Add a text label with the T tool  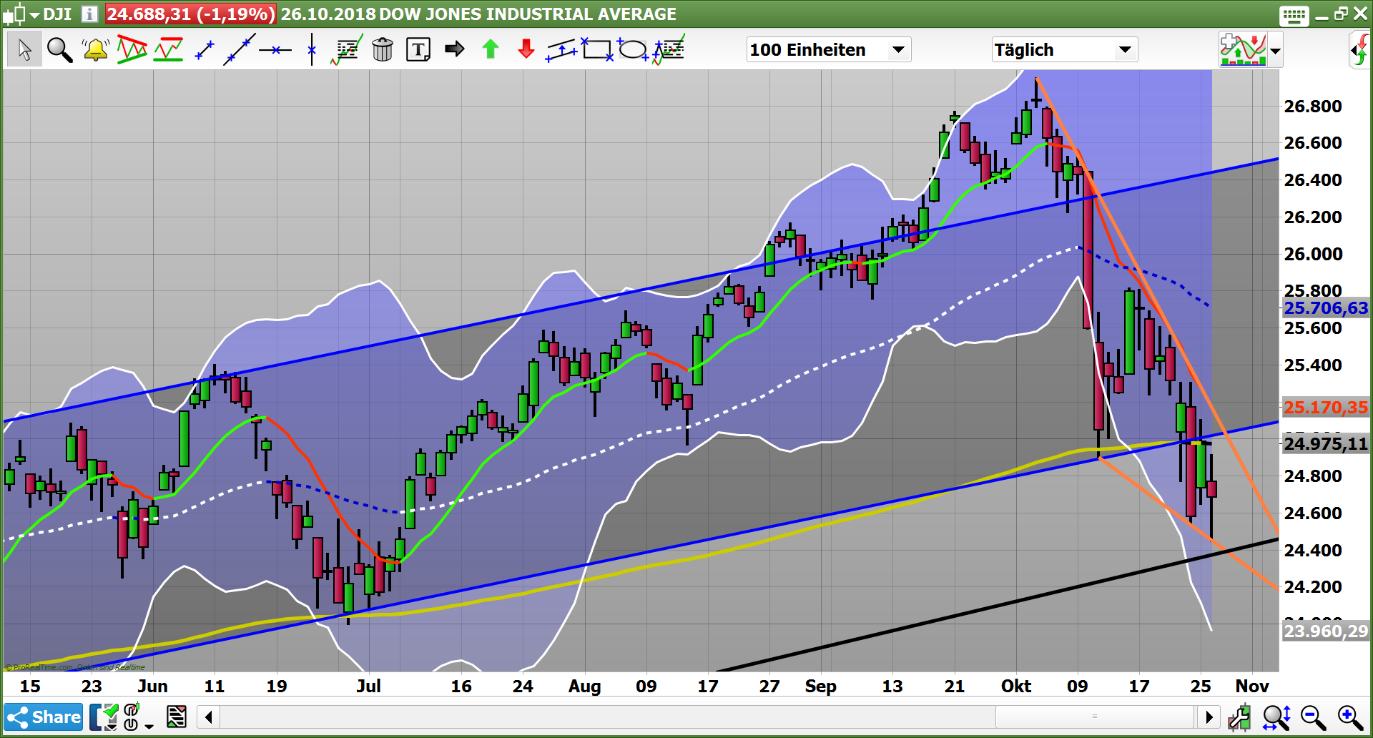418,49
